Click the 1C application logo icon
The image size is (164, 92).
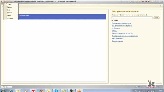(x=2, y=2)
